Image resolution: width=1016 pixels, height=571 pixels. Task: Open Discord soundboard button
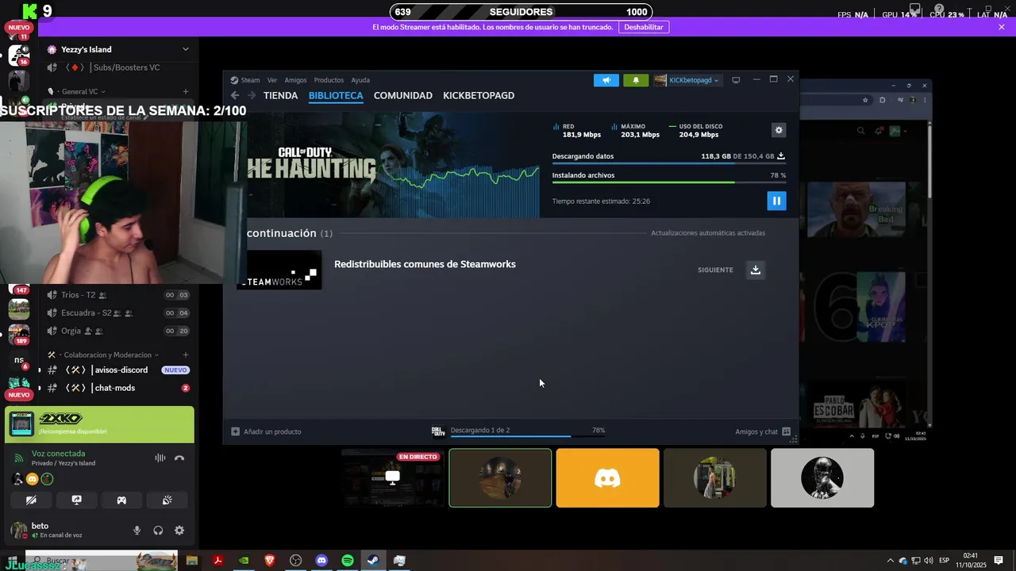[x=167, y=500]
